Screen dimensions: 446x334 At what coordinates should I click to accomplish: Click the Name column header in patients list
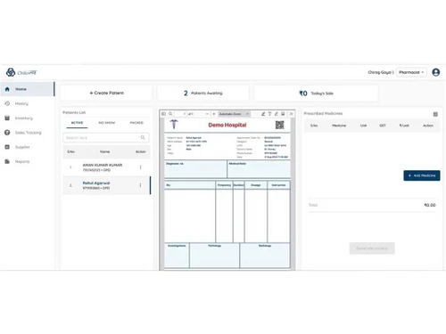(104, 151)
